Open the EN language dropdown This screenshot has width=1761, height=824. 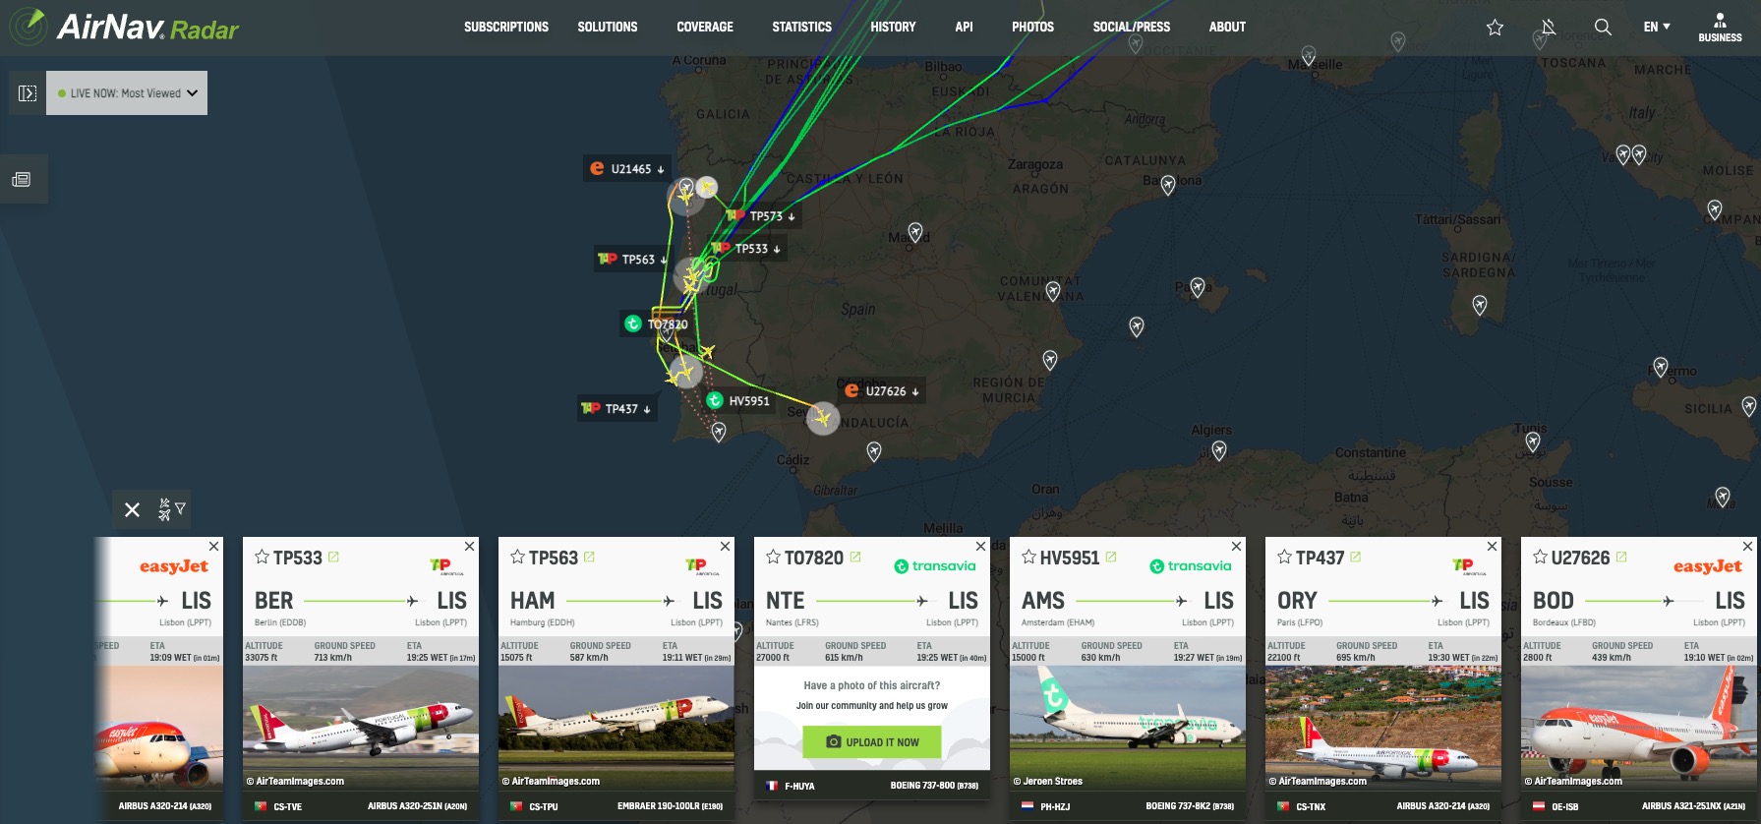pyautogui.click(x=1657, y=28)
